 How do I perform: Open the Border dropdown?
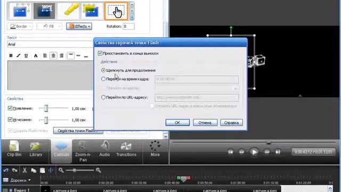[x=20, y=26]
